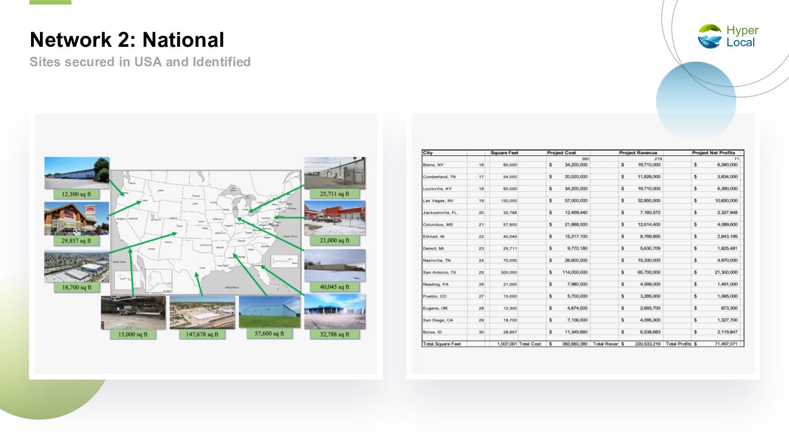
Task: Select the 'Nashville, TN' table cell
Action: (437, 260)
